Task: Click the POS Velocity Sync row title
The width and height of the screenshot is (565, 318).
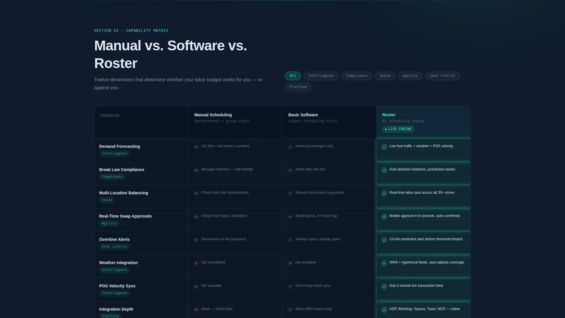Action: (x=117, y=286)
